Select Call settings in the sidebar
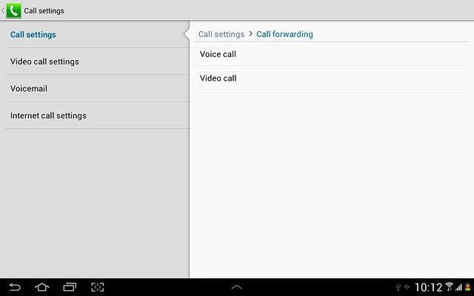Image resolution: width=474 pixels, height=296 pixels. coord(33,35)
